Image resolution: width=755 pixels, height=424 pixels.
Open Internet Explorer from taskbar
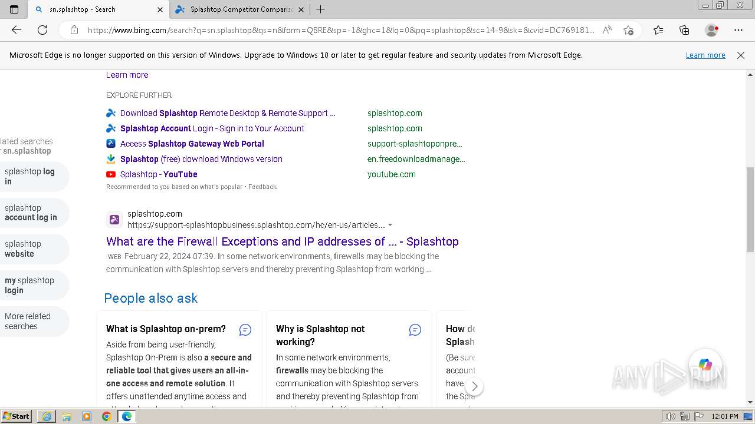(x=47, y=416)
